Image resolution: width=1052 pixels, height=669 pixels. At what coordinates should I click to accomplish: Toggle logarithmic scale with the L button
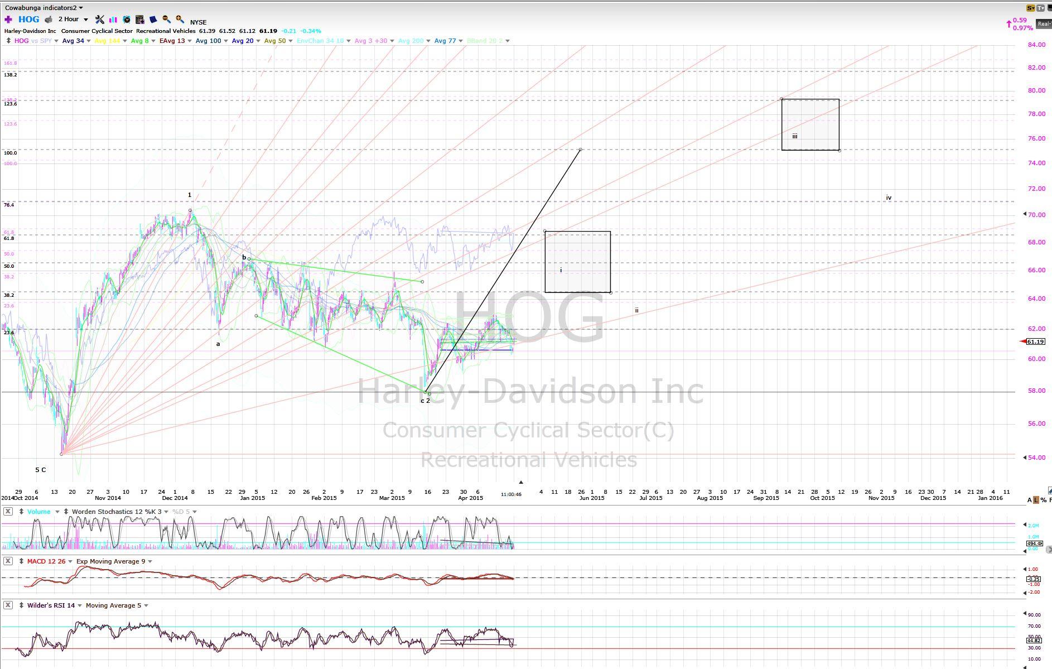pyautogui.click(x=1036, y=500)
